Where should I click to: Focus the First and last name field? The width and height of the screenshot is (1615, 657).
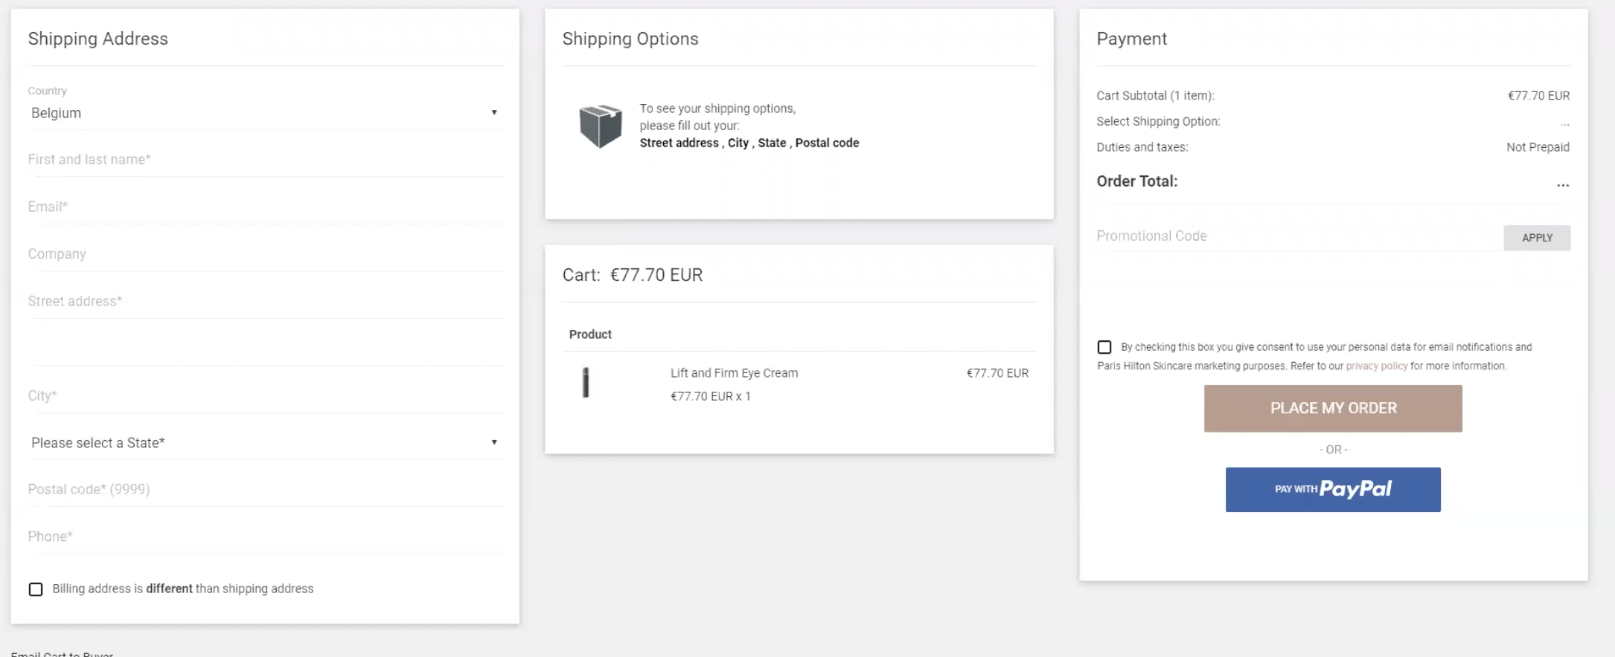pyautogui.click(x=264, y=160)
